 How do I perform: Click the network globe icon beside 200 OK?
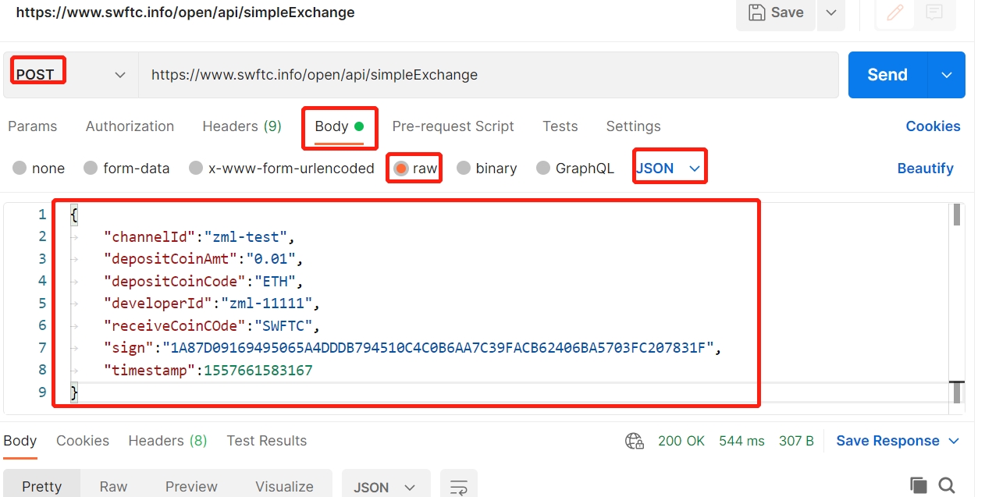(635, 441)
